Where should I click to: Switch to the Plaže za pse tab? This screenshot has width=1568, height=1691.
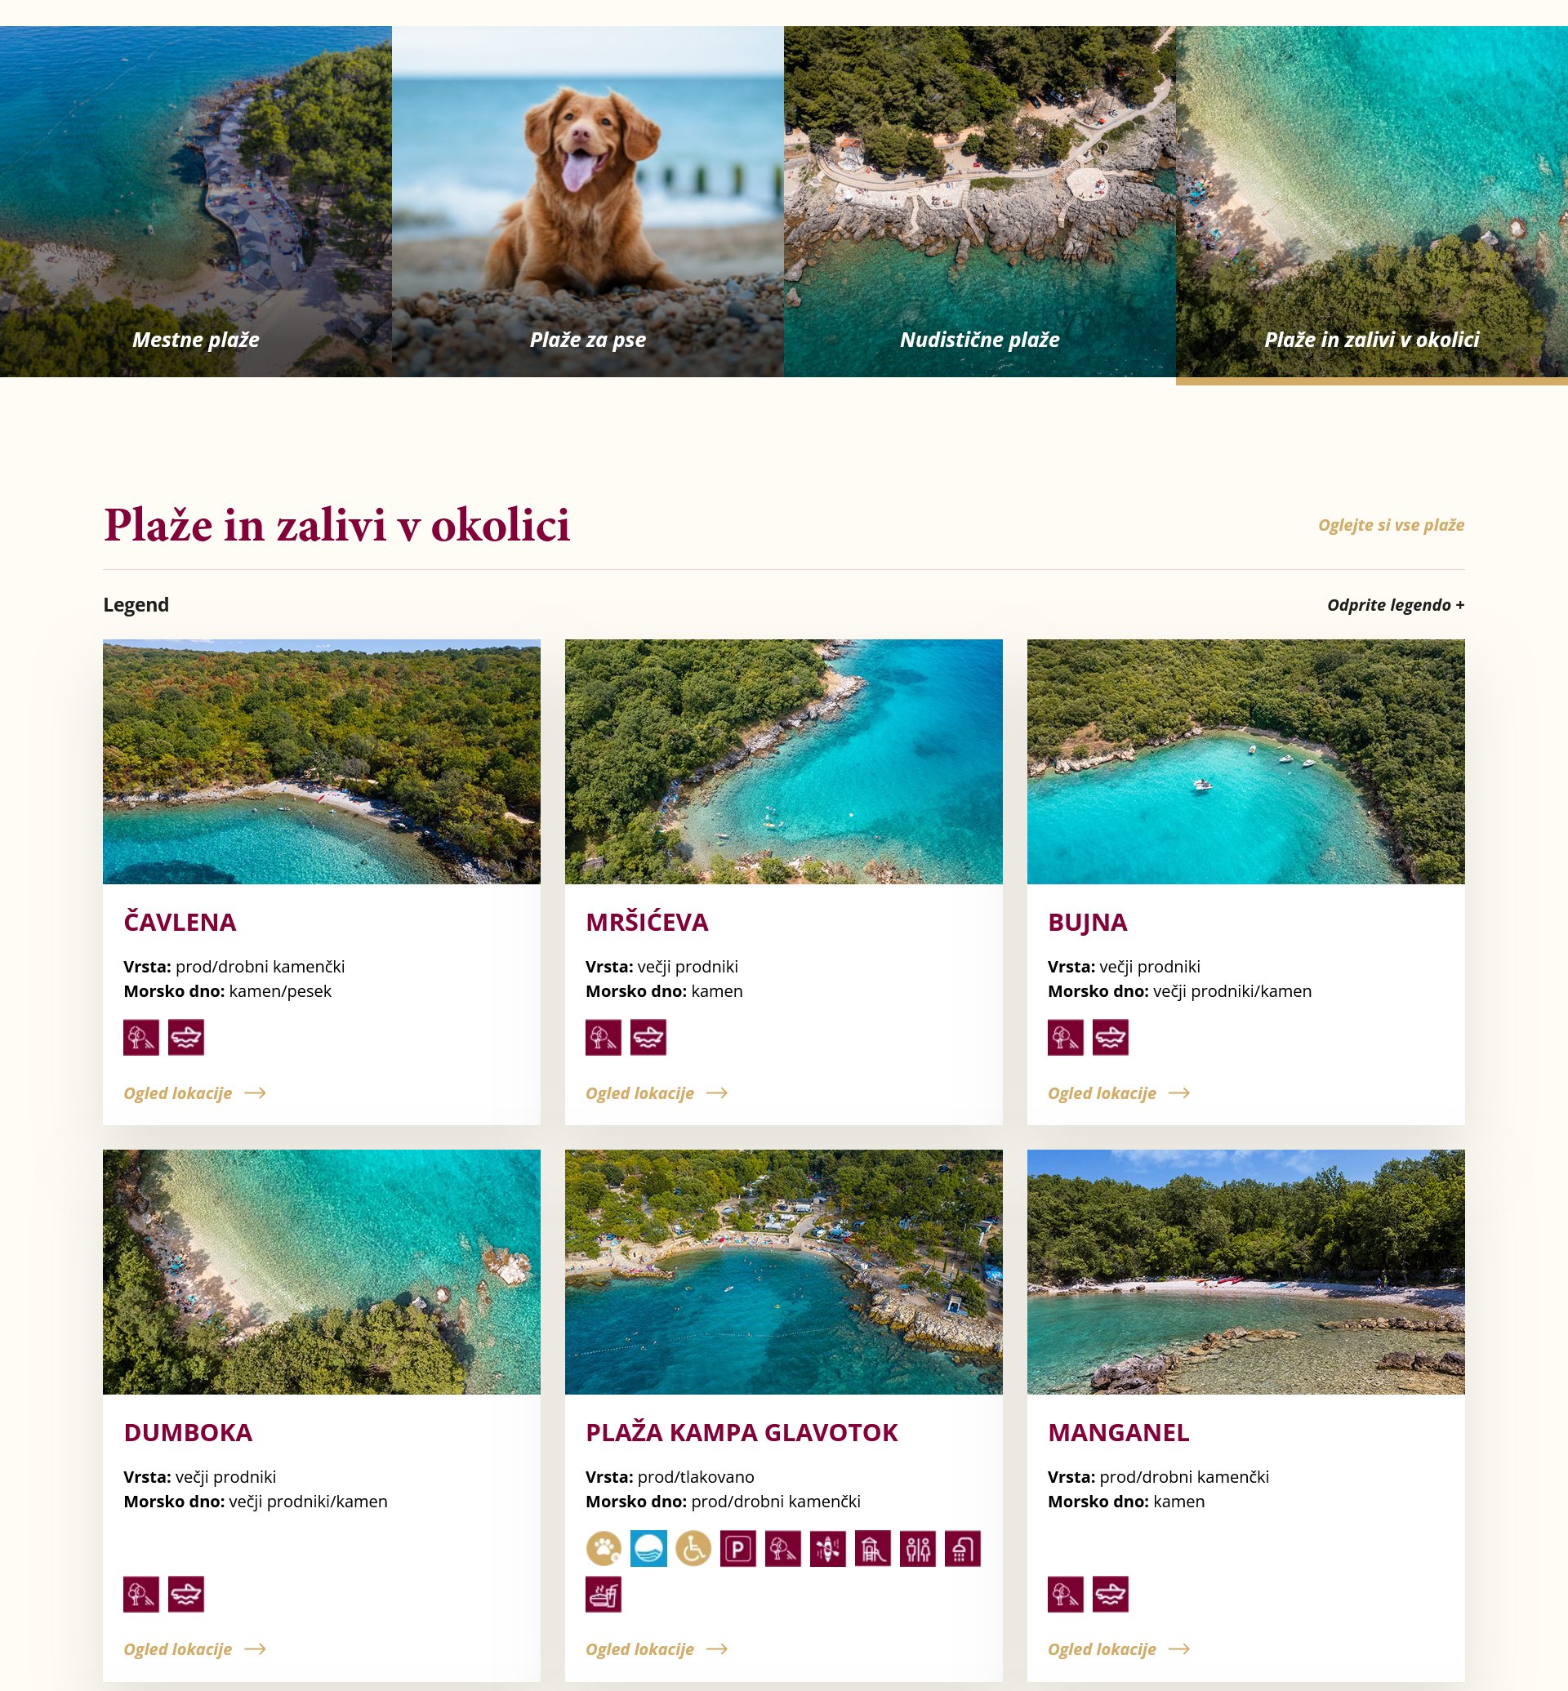[x=588, y=201]
